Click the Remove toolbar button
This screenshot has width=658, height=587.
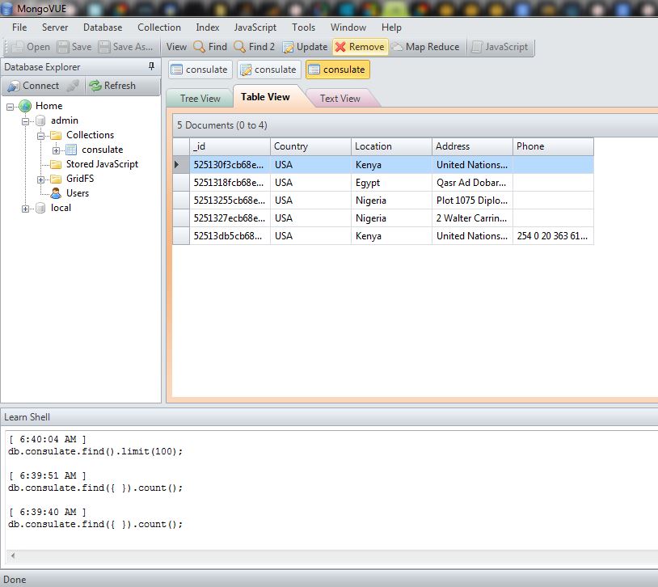click(360, 47)
